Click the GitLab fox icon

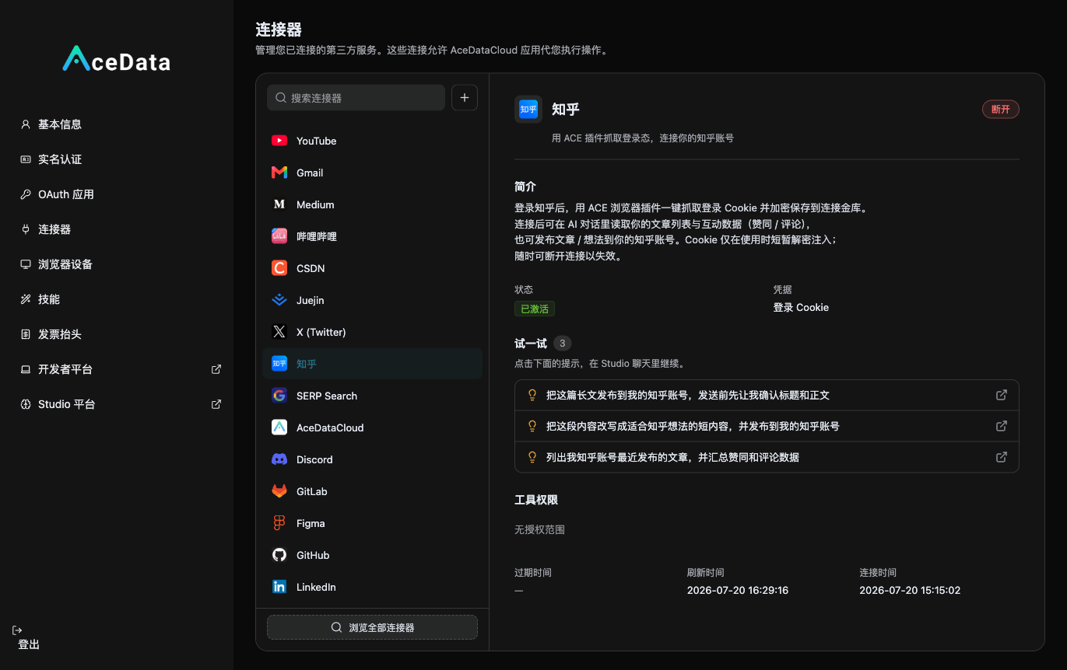[279, 491]
